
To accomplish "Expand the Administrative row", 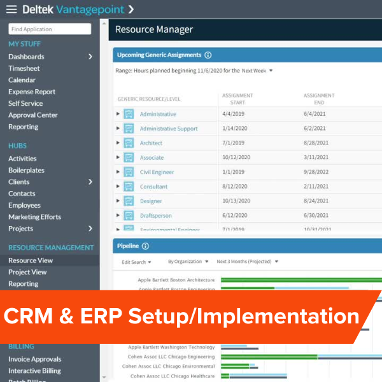I will pos(118,113).
